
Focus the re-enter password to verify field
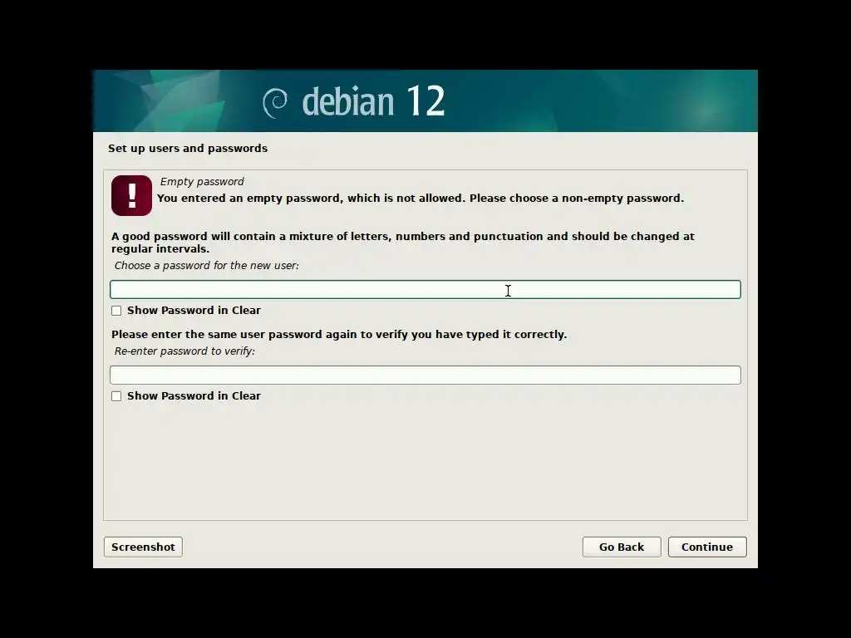(425, 375)
